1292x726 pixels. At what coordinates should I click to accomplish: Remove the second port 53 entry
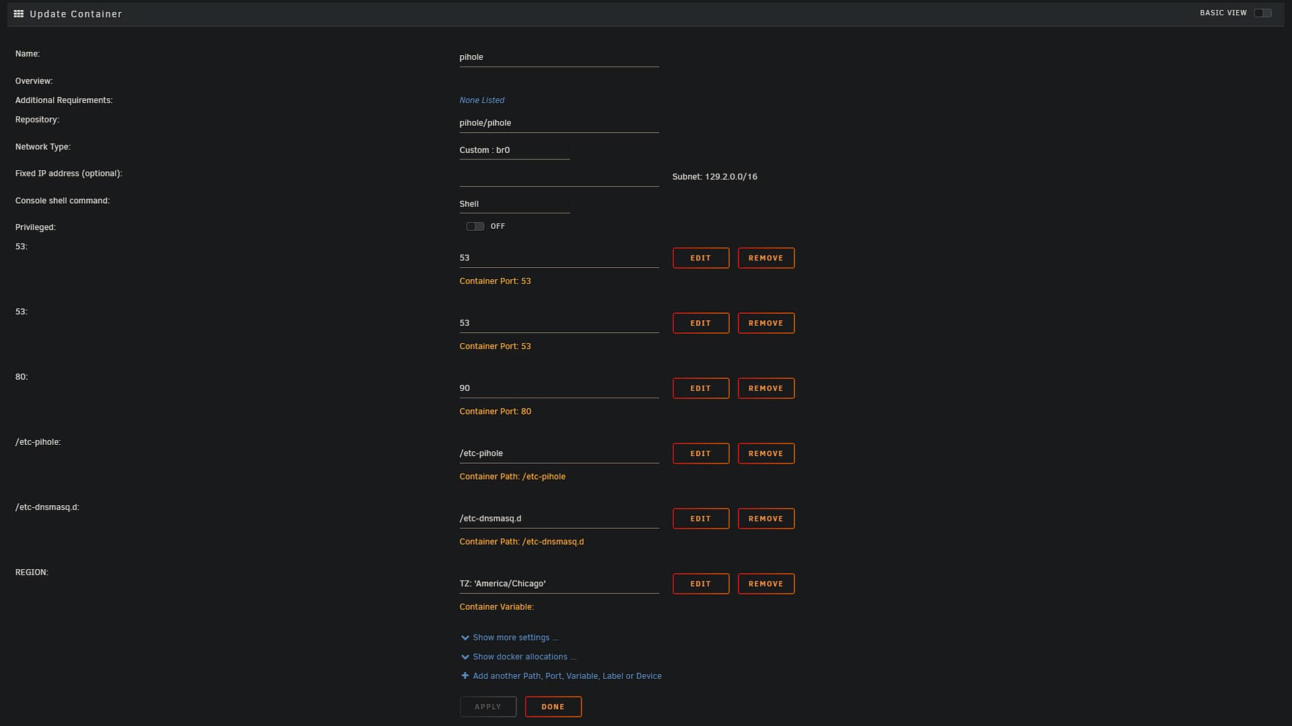click(766, 323)
